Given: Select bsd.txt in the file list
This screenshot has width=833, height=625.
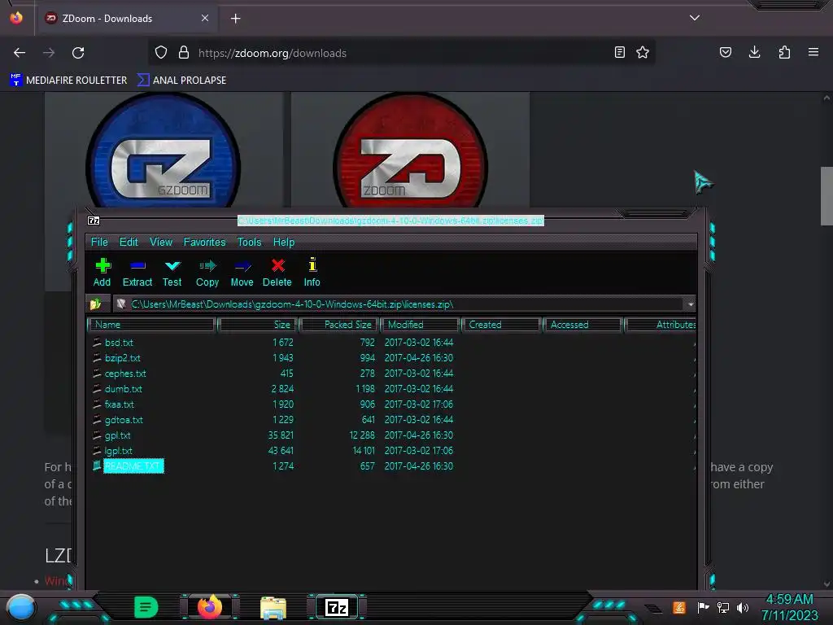Looking at the screenshot, I should coord(119,343).
